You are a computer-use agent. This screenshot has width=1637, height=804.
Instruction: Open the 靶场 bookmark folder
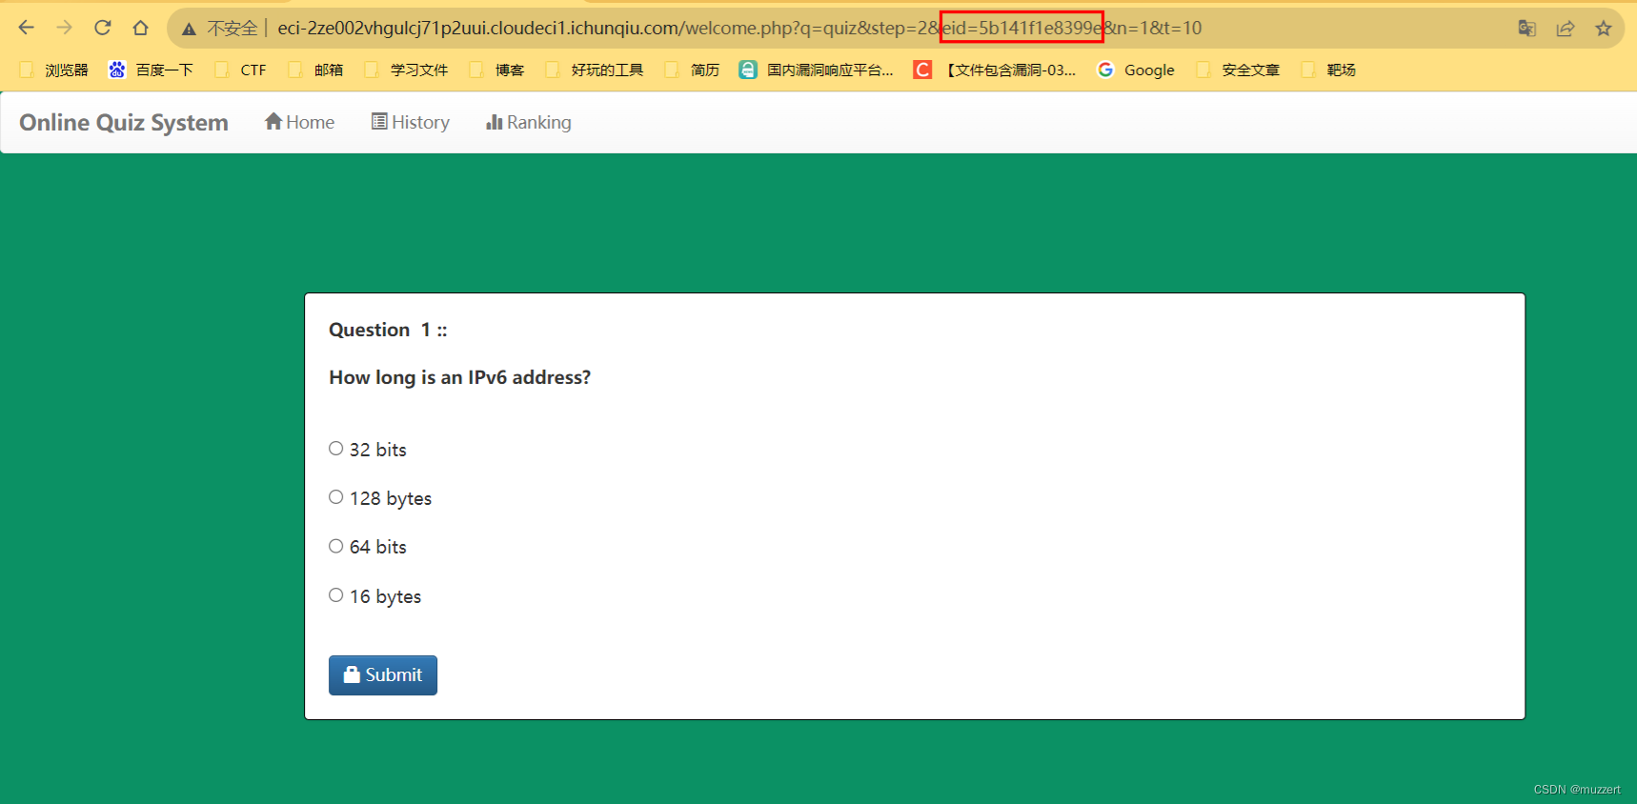tap(1328, 70)
